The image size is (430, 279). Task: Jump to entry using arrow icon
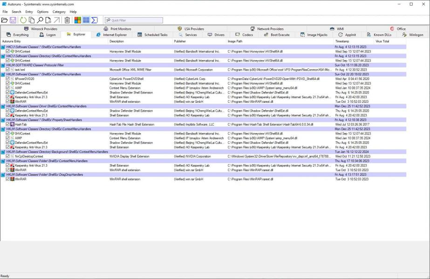click(x=56, y=20)
